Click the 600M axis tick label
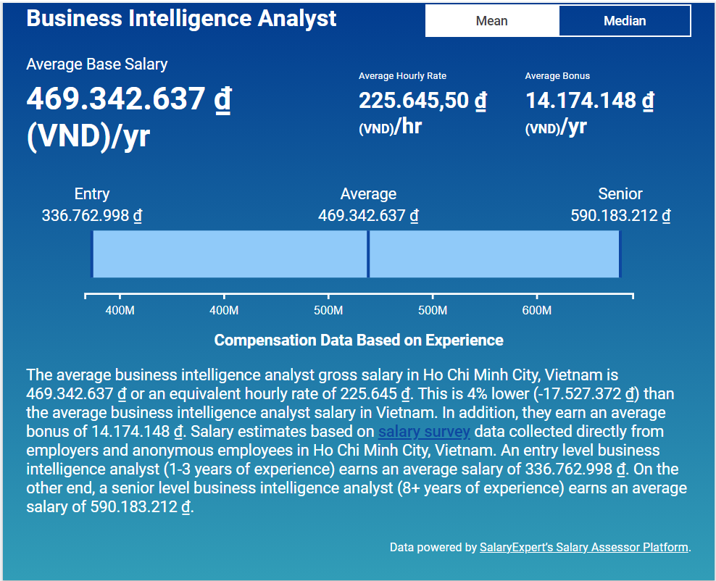 pyautogui.click(x=536, y=311)
